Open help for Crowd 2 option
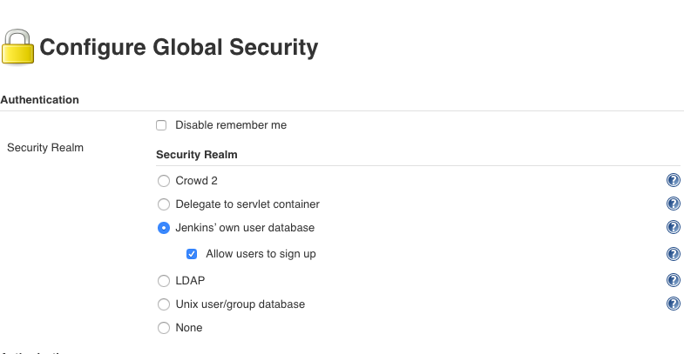The image size is (684, 354). pyautogui.click(x=673, y=180)
